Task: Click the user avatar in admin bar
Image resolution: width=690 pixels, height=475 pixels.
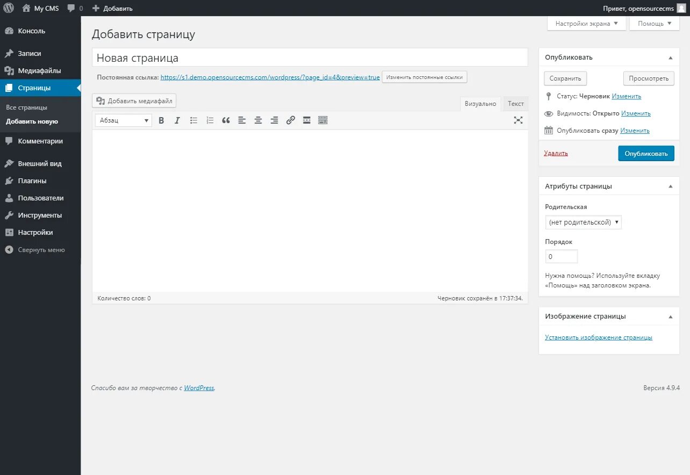Action: [681, 8]
